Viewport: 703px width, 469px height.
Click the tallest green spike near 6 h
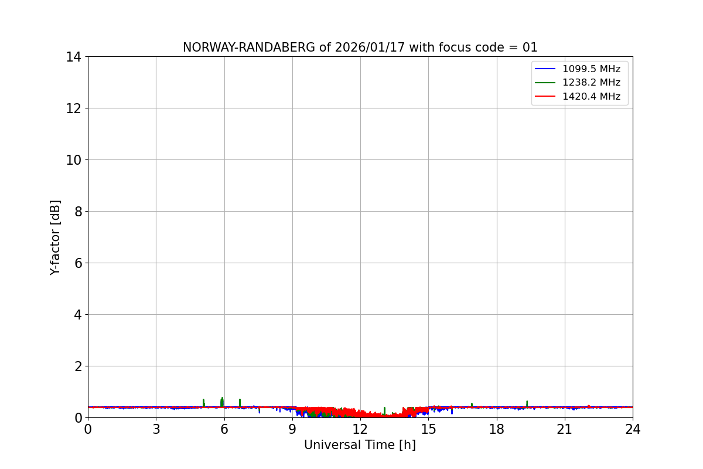[x=222, y=402]
